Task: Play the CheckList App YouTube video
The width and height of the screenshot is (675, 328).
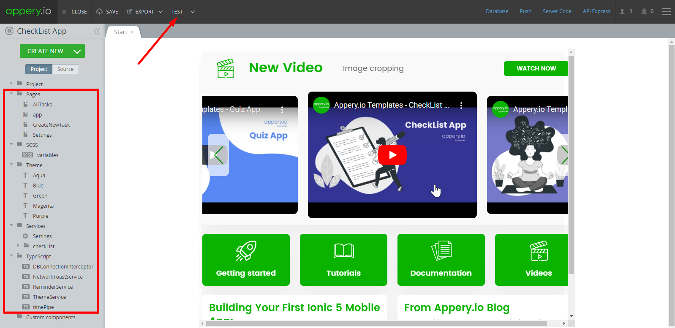Action: pos(392,155)
